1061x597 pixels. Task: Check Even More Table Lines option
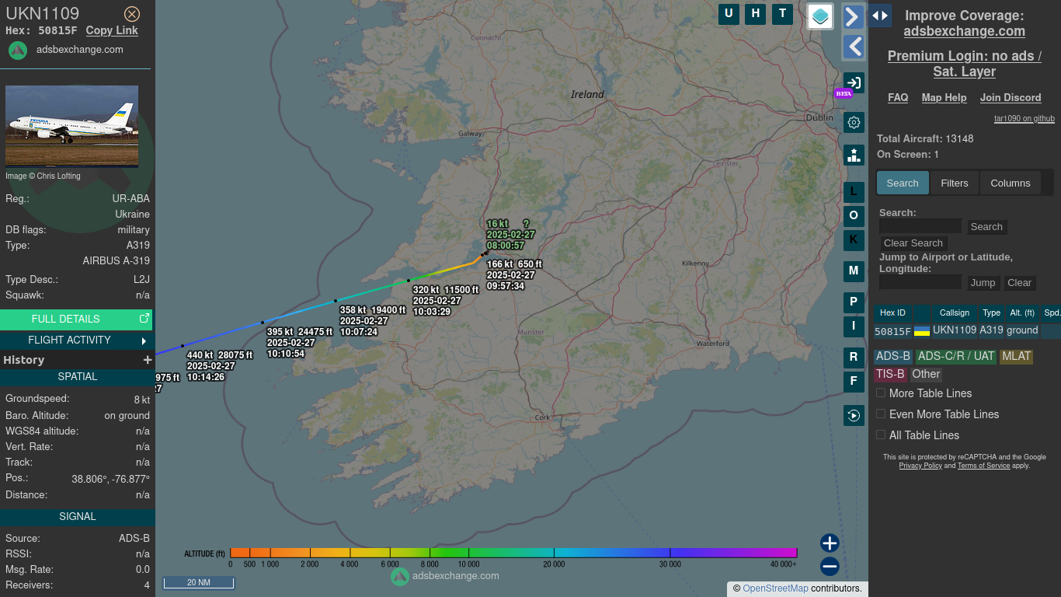881,414
